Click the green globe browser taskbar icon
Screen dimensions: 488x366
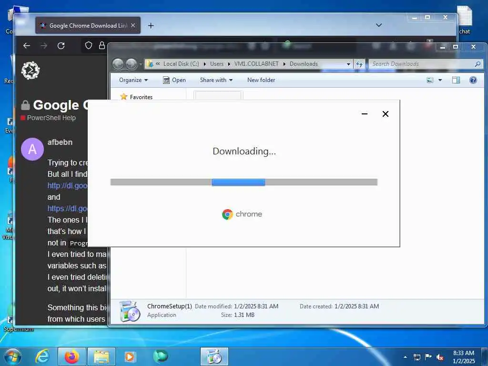pyautogui.click(x=161, y=356)
